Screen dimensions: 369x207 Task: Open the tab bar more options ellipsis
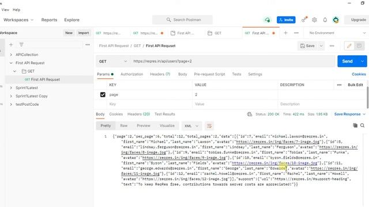[296, 33]
